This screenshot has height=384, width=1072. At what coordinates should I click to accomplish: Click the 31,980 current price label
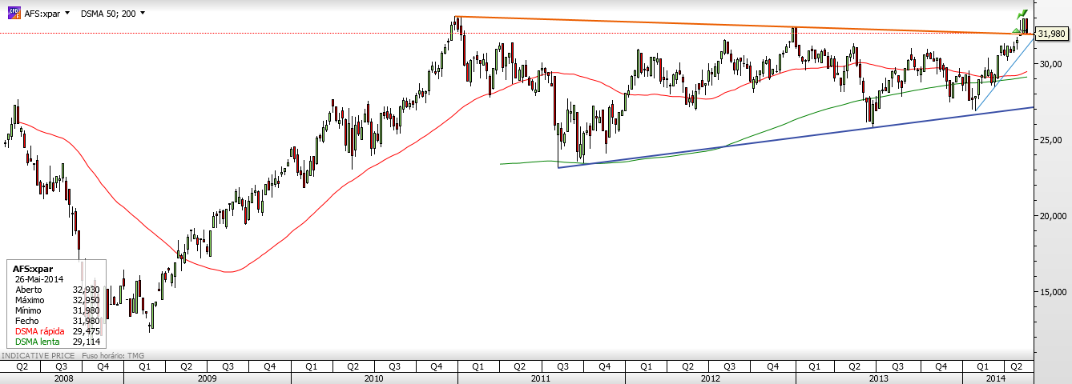coord(1051,34)
